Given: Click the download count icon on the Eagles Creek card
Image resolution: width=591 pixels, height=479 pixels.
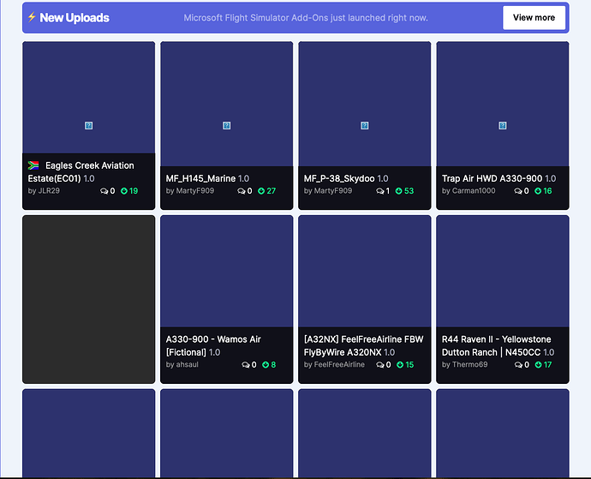Looking at the screenshot, I should point(124,191).
